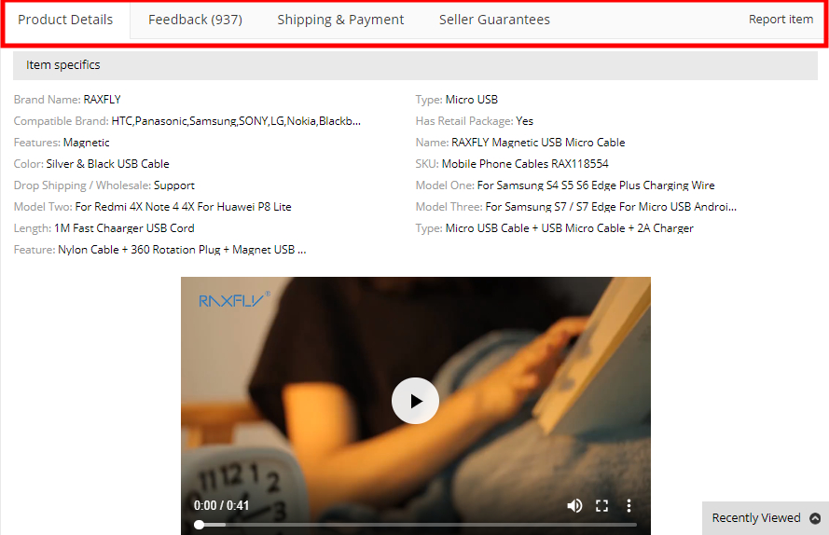Go to the Shipping & Payment tab
This screenshot has height=535, width=829.
340,21
